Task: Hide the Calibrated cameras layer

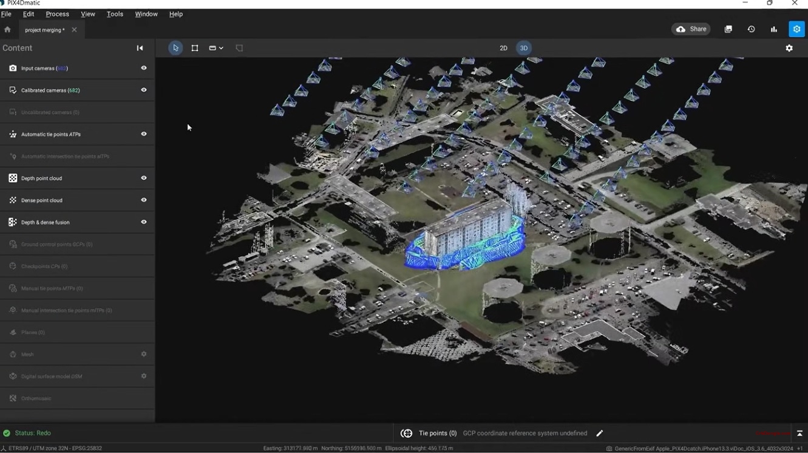Action: (x=143, y=90)
